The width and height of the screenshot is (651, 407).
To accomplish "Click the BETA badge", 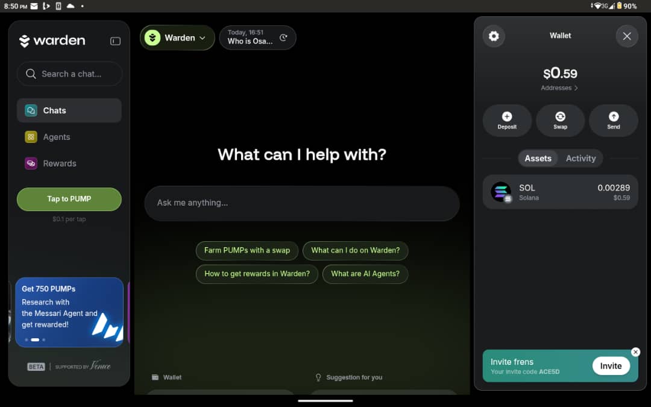I will point(36,367).
